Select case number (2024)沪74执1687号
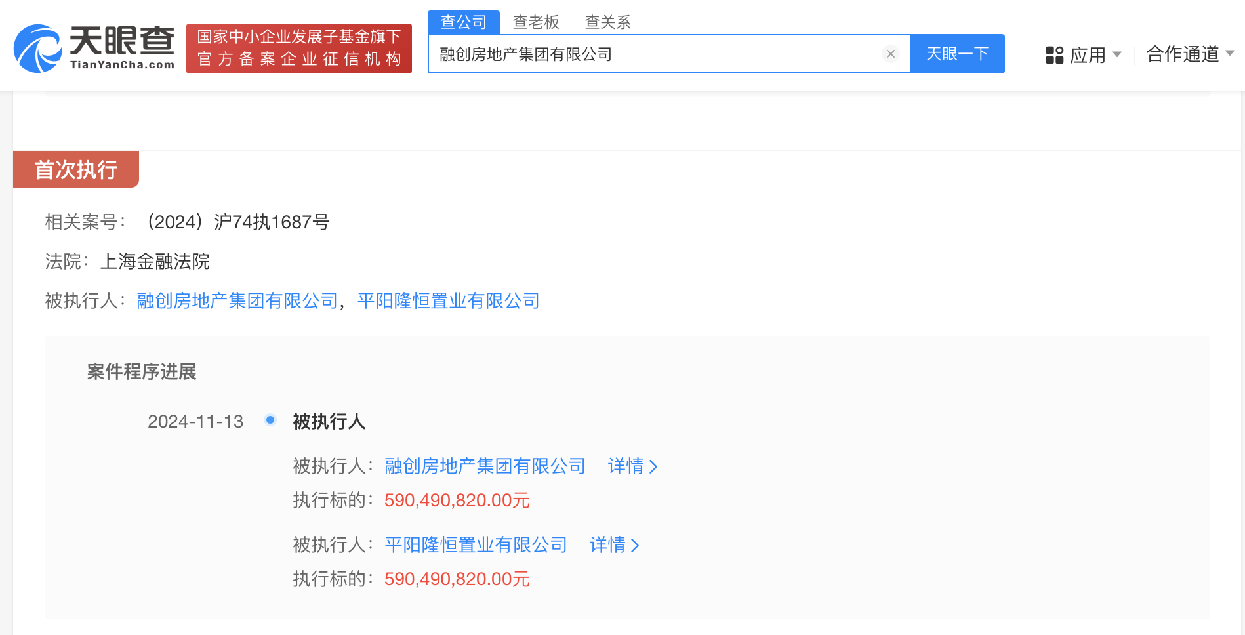This screenshot has height=635, width=1245. [236, 222]
